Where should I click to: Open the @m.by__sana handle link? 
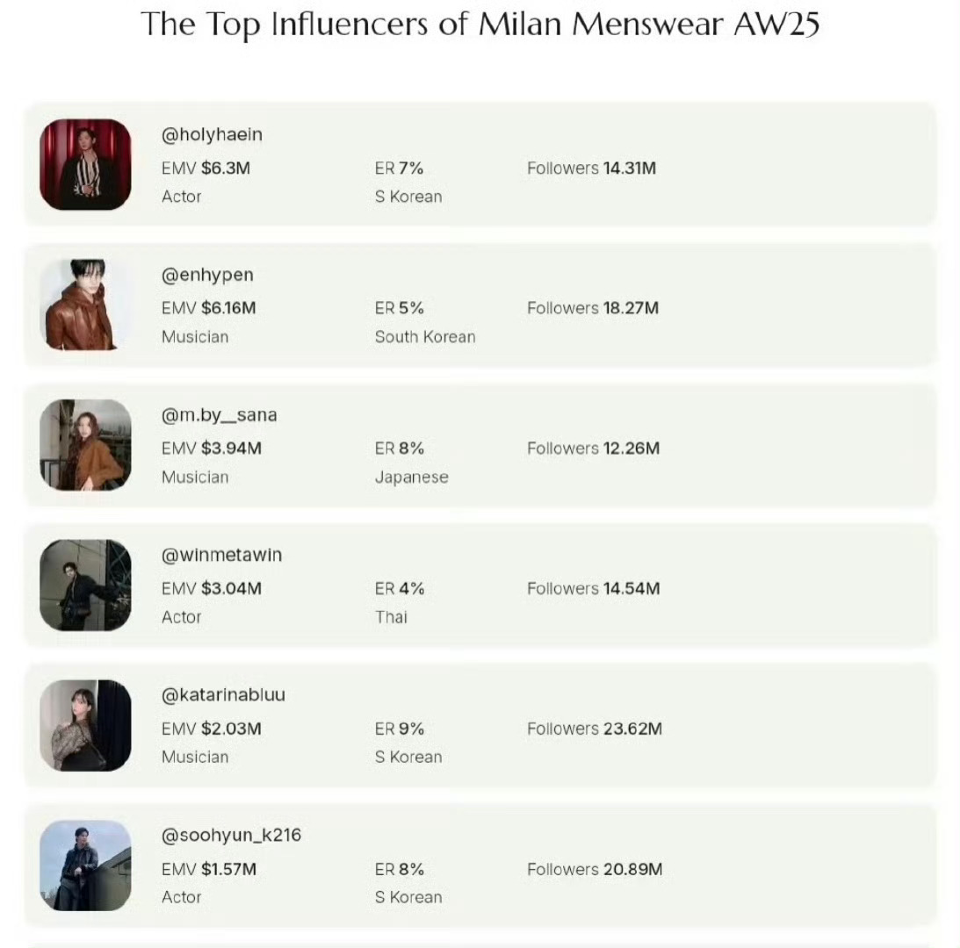click(x=220, y=415)
